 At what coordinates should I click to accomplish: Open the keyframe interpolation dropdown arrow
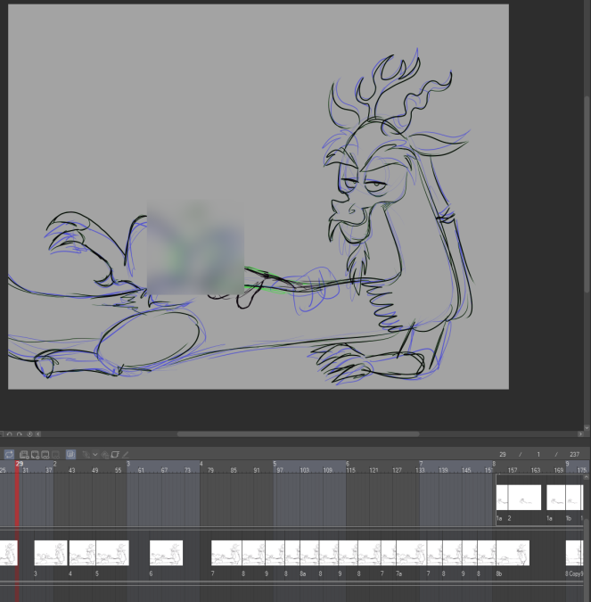coord(95,455)
